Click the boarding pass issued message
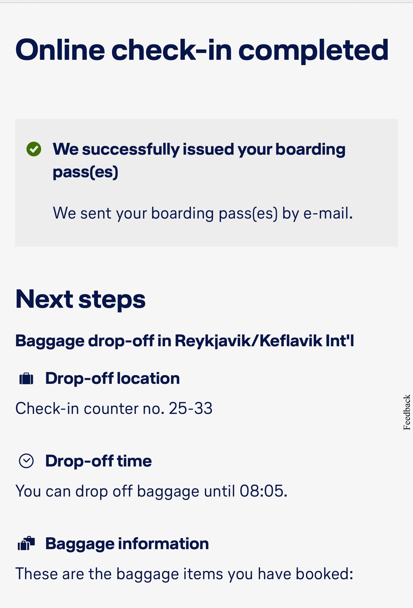Image resolution: width=413 pixels, height=608 pixels. pos(199,161)
